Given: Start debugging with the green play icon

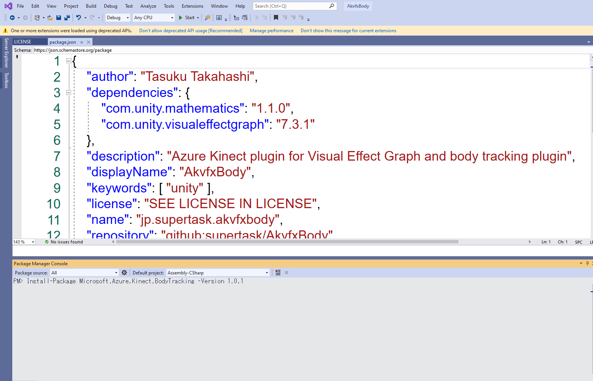Looking at the screenshot, I should pyautogui.click(x=180, y=18).
